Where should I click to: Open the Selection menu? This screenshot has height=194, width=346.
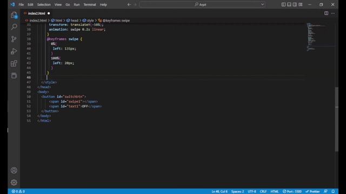[44, 5]
